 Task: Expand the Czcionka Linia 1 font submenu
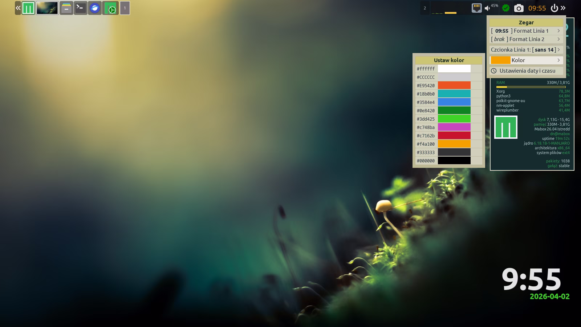(526, 50)
